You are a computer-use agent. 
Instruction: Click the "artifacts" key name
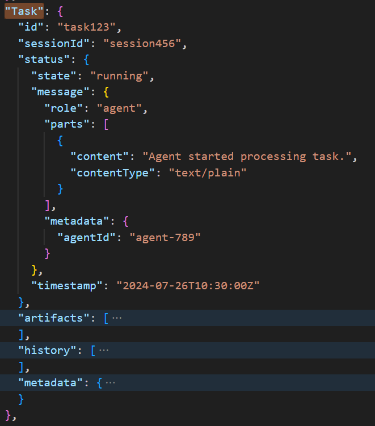pos(54,318)
